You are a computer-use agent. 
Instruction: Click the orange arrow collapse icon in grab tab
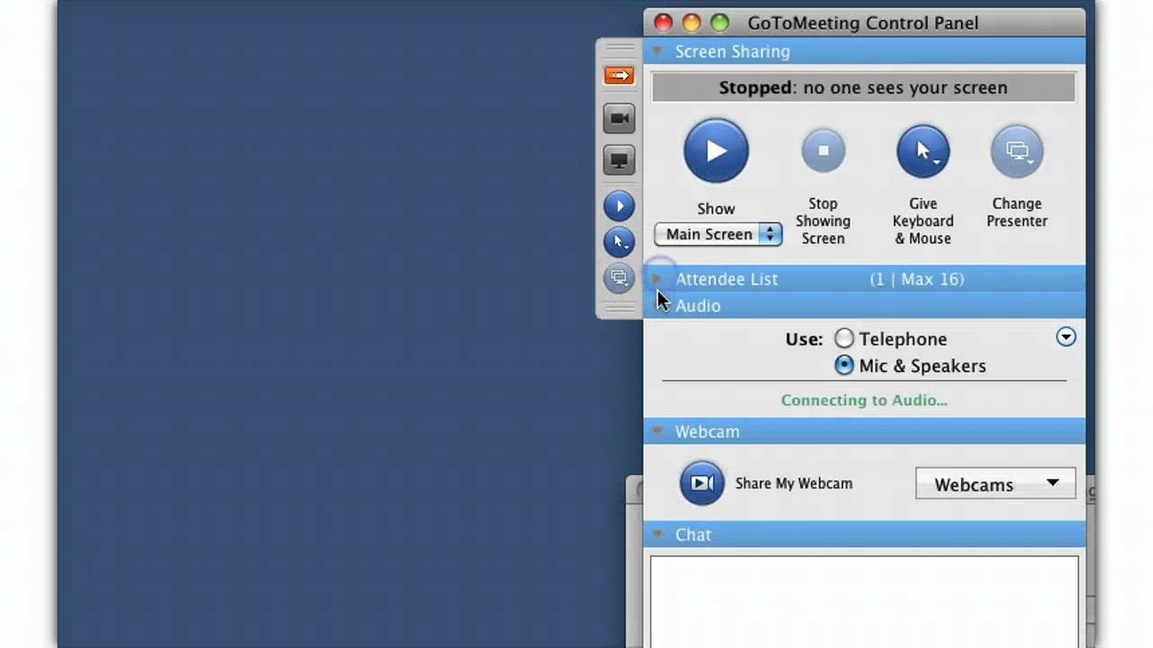pos(619,76)
